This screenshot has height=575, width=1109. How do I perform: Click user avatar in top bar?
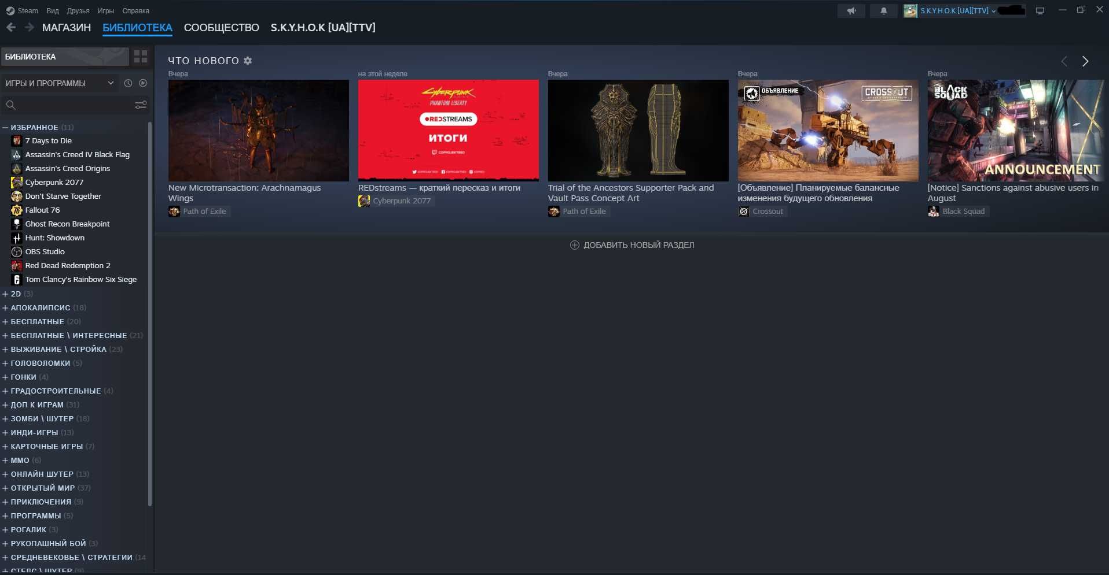(x=910, y=10)
